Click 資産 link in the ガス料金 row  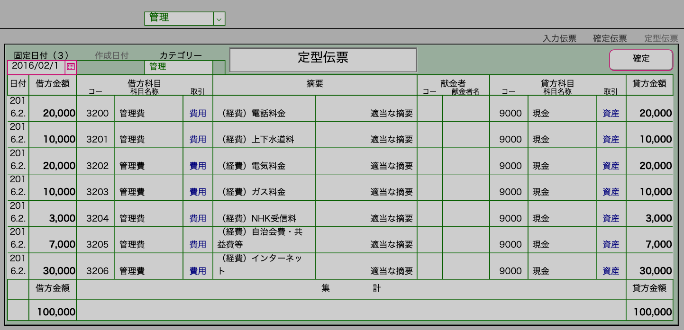611,192
